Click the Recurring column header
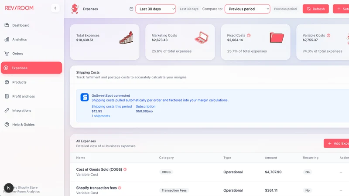Image resolution: width=349 pixels, height=196 pixels. tap(311, 158)
